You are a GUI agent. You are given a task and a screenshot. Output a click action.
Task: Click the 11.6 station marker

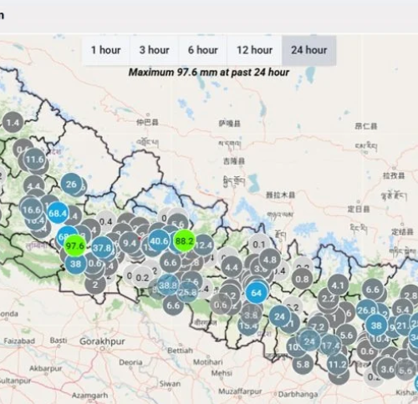coord(35,159)
